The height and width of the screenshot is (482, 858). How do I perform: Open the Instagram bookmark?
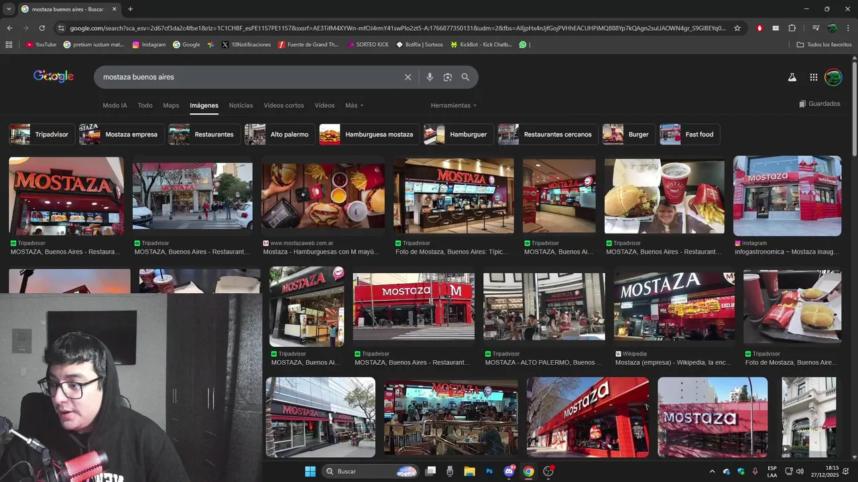[149, 45]
